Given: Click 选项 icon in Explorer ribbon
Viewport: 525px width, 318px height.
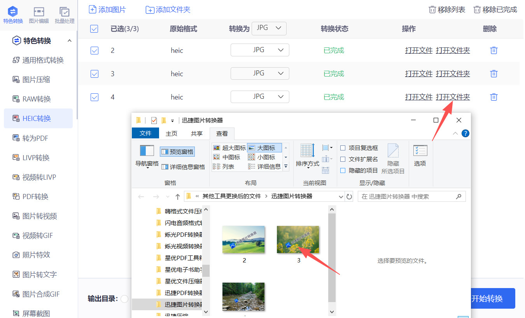Looking at the screenshot, I should pyautogui.click(x=420, y=150).
